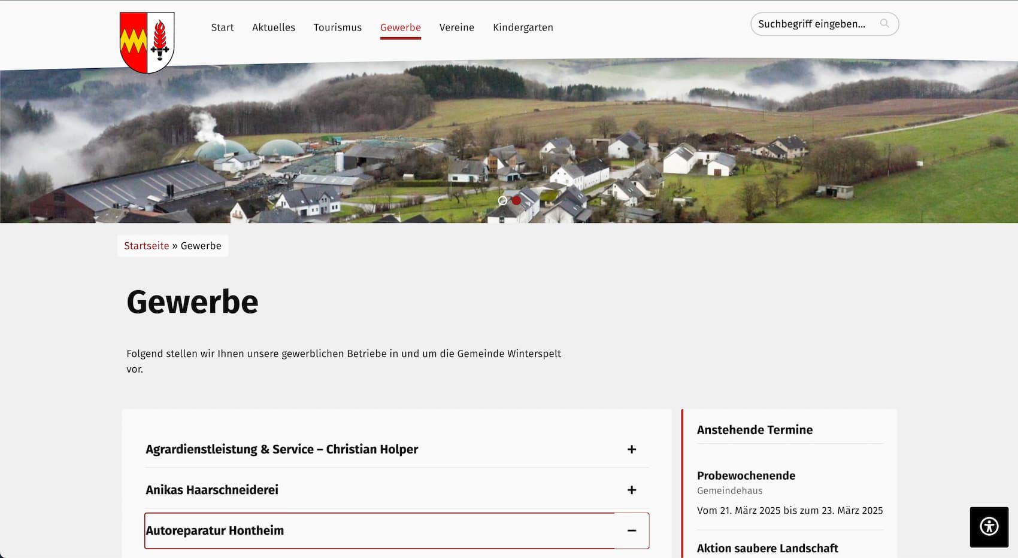
Task: Expand Anikas Haarschneiderei plus icon
Action: pos(632,490)
